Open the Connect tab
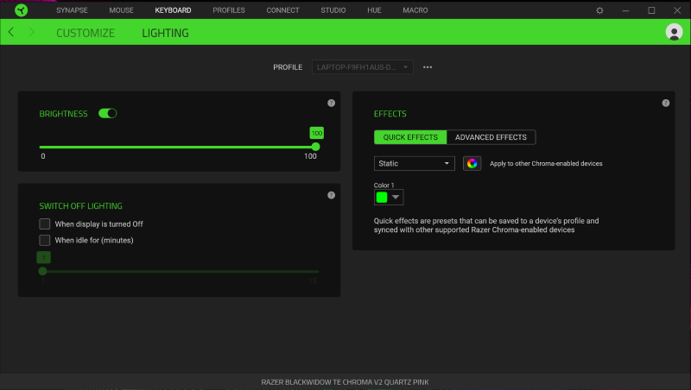Viewport: 691px width, 390px height. click(x=282, y=10)
